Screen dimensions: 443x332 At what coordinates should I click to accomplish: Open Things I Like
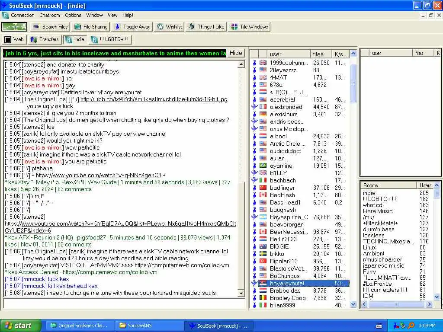[x=206, y=27]
